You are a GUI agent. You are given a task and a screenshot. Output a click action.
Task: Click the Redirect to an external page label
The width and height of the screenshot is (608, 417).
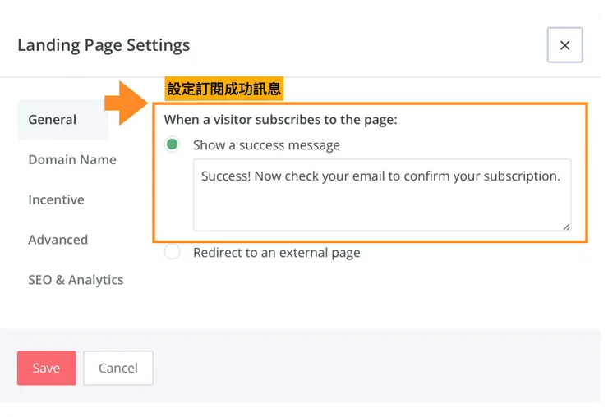pyautogui.click(x=276, y=253)
